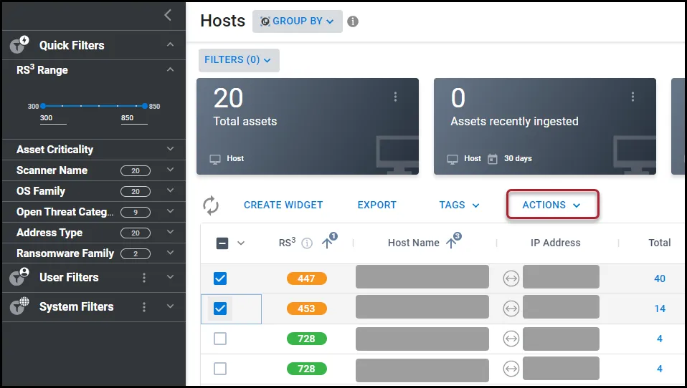Click the Host Name column header
The width and height of the screenshot is (687, 388).
414,243
